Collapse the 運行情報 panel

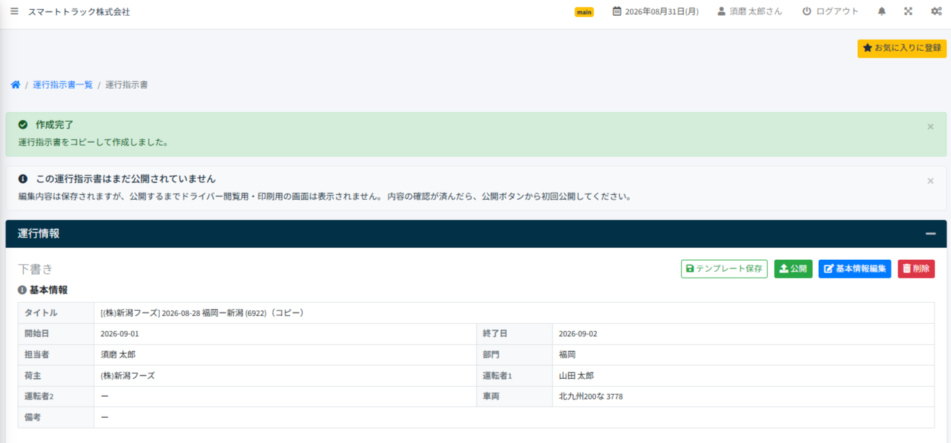[x=931, y=233]
